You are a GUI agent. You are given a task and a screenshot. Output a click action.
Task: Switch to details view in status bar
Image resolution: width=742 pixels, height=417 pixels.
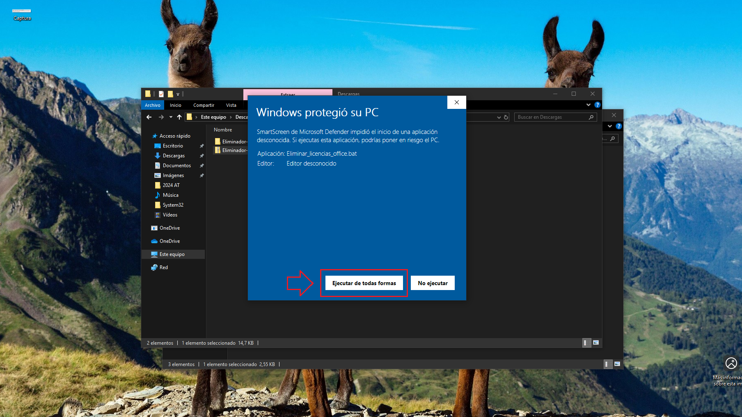pos(586,343)
